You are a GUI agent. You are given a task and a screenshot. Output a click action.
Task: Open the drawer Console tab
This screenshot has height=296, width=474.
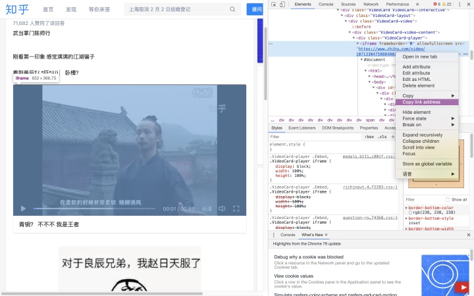288,235
